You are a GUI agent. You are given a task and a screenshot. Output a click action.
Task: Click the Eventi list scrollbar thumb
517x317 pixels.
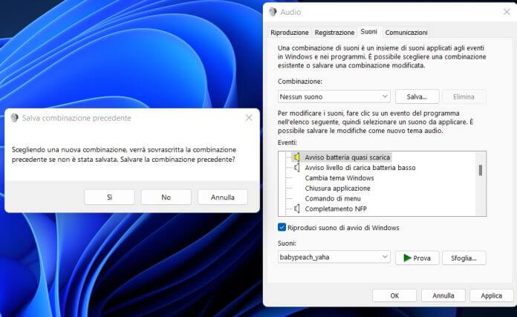(481, 170)
